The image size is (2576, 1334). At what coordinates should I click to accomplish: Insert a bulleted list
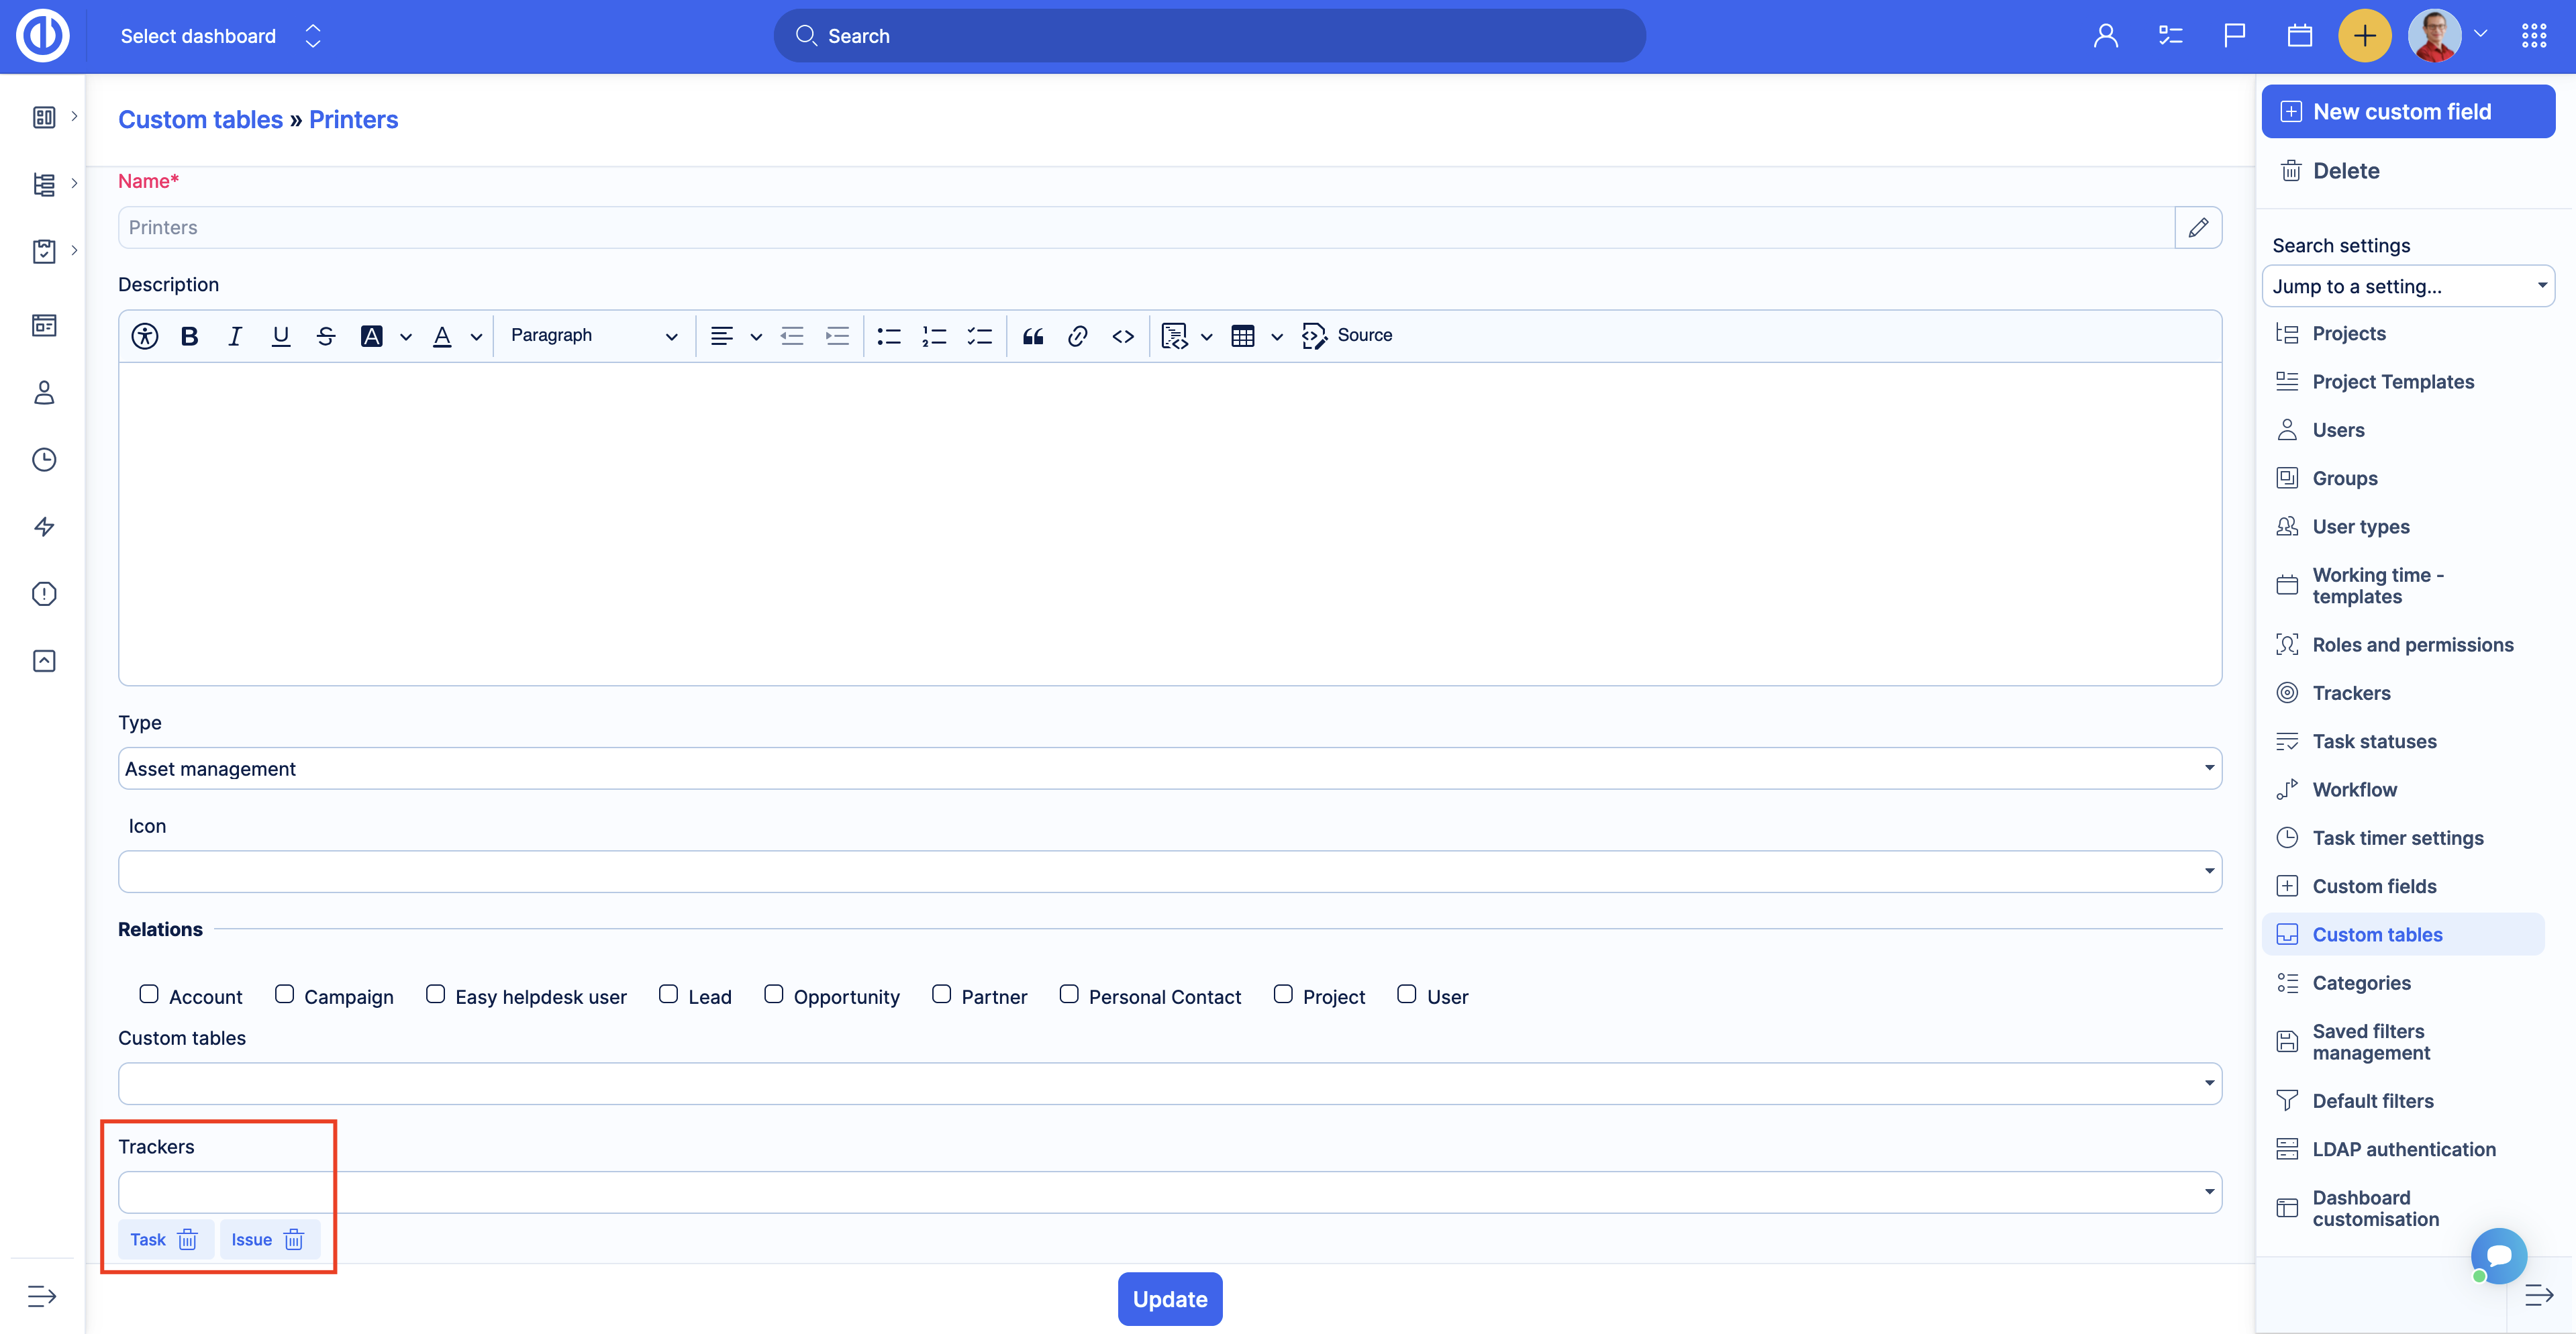coord(888,336)
